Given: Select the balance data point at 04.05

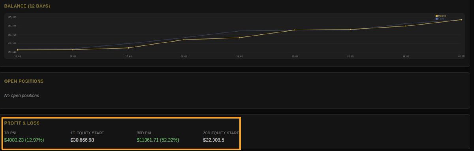Looking at the screenshot, I should tap(406, 26).
